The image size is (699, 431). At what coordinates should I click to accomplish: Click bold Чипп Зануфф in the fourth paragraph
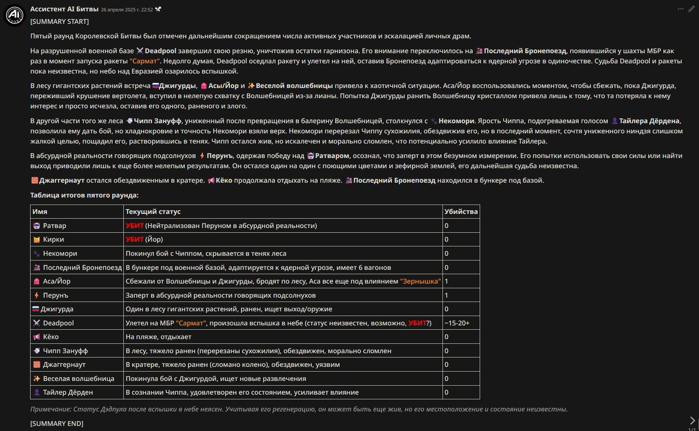tap(157, 121)
